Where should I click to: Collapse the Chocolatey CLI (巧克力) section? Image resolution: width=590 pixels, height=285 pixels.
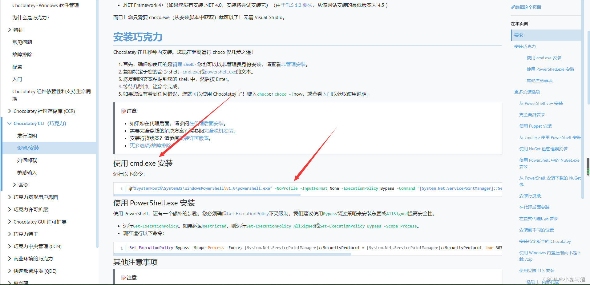pos(10,123)
